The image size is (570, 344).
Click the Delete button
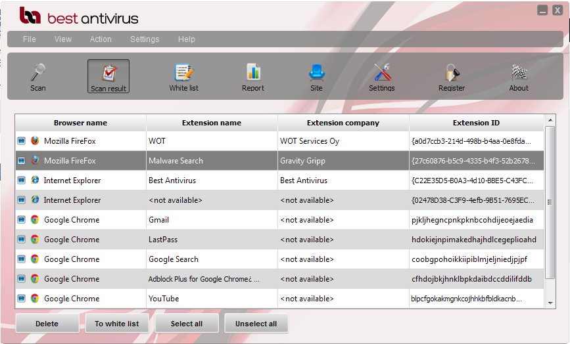point(47,323)
